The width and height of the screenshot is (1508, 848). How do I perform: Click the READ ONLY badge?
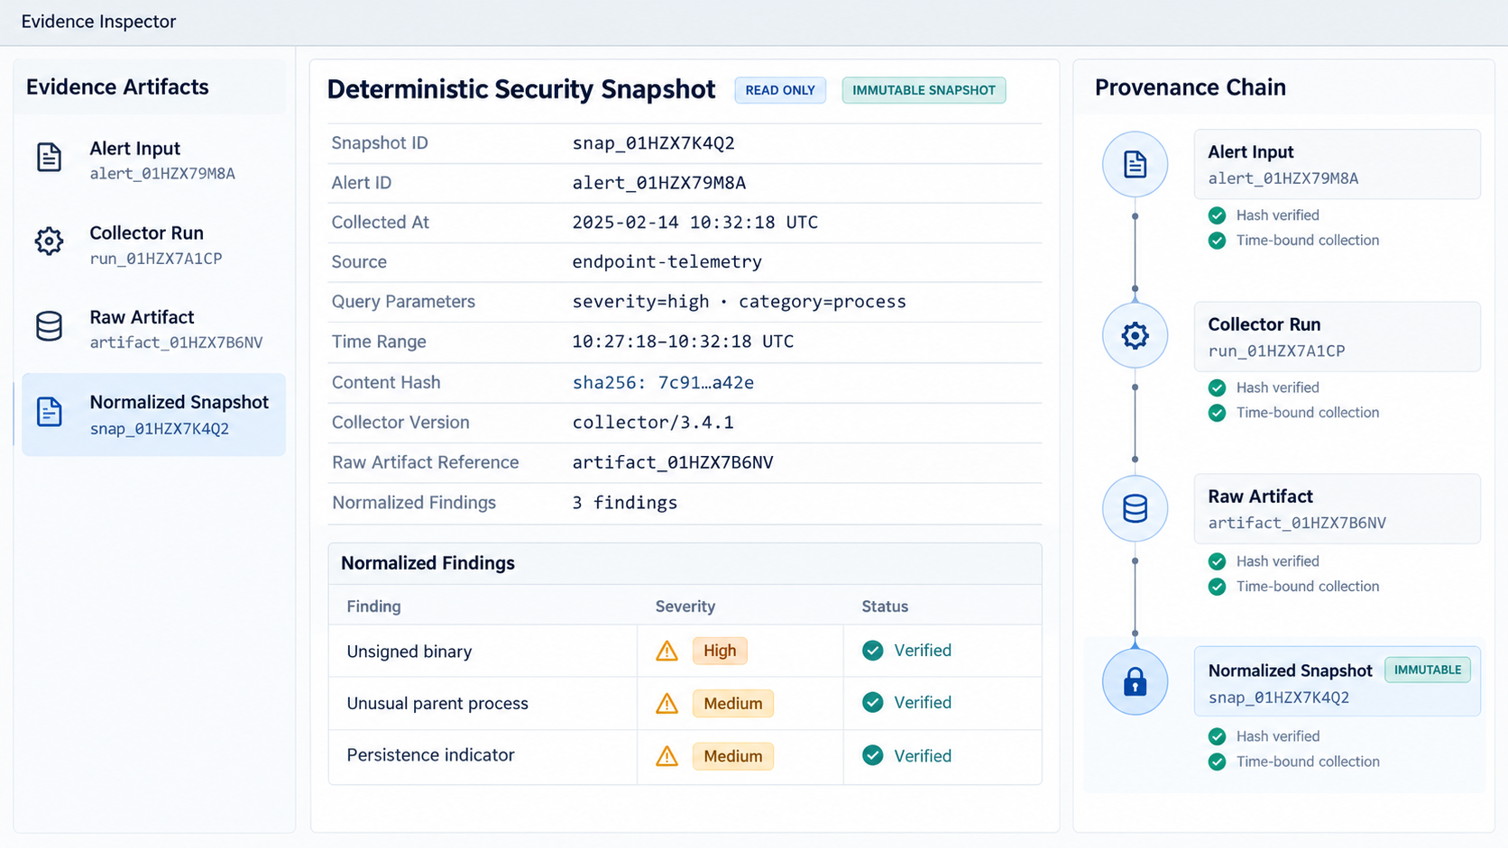[780, 90]
